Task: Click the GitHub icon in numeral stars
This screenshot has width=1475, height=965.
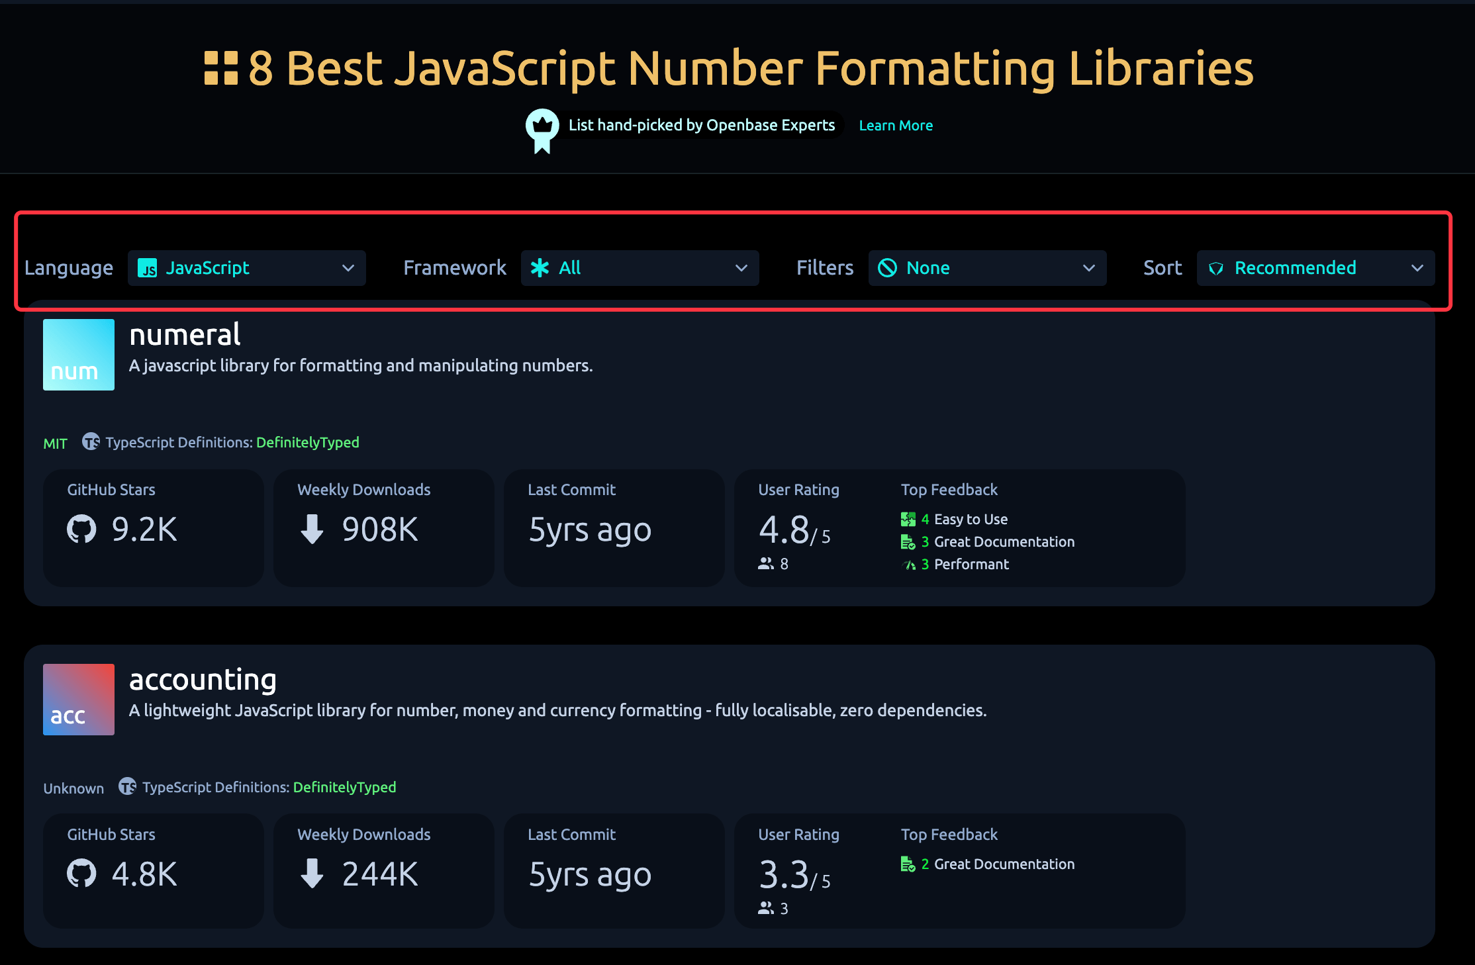Action: [81, 529]
